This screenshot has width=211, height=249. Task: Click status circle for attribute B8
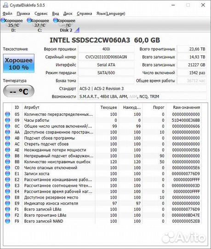point(7,156)
